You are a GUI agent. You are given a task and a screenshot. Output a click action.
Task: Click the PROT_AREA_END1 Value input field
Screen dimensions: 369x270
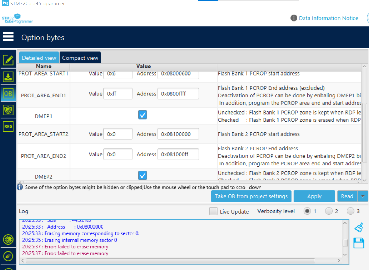tap(118, 94)
